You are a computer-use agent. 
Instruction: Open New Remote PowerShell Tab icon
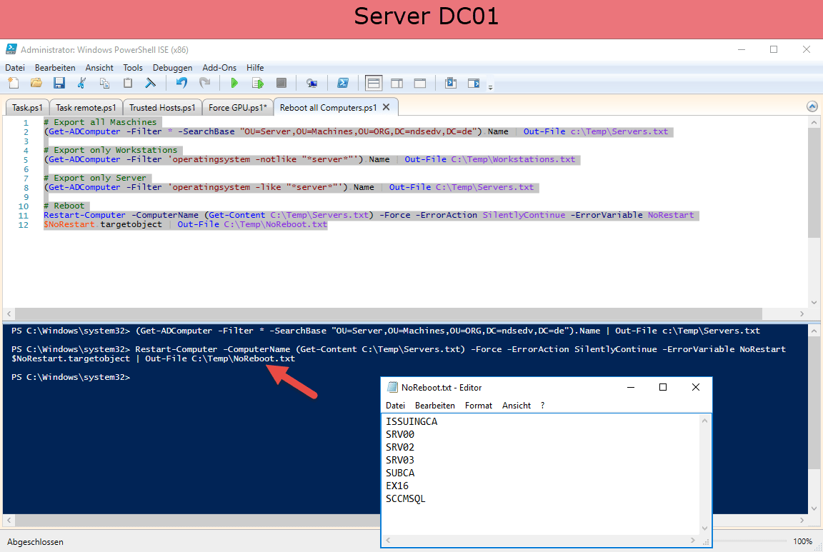click(311, 83)
